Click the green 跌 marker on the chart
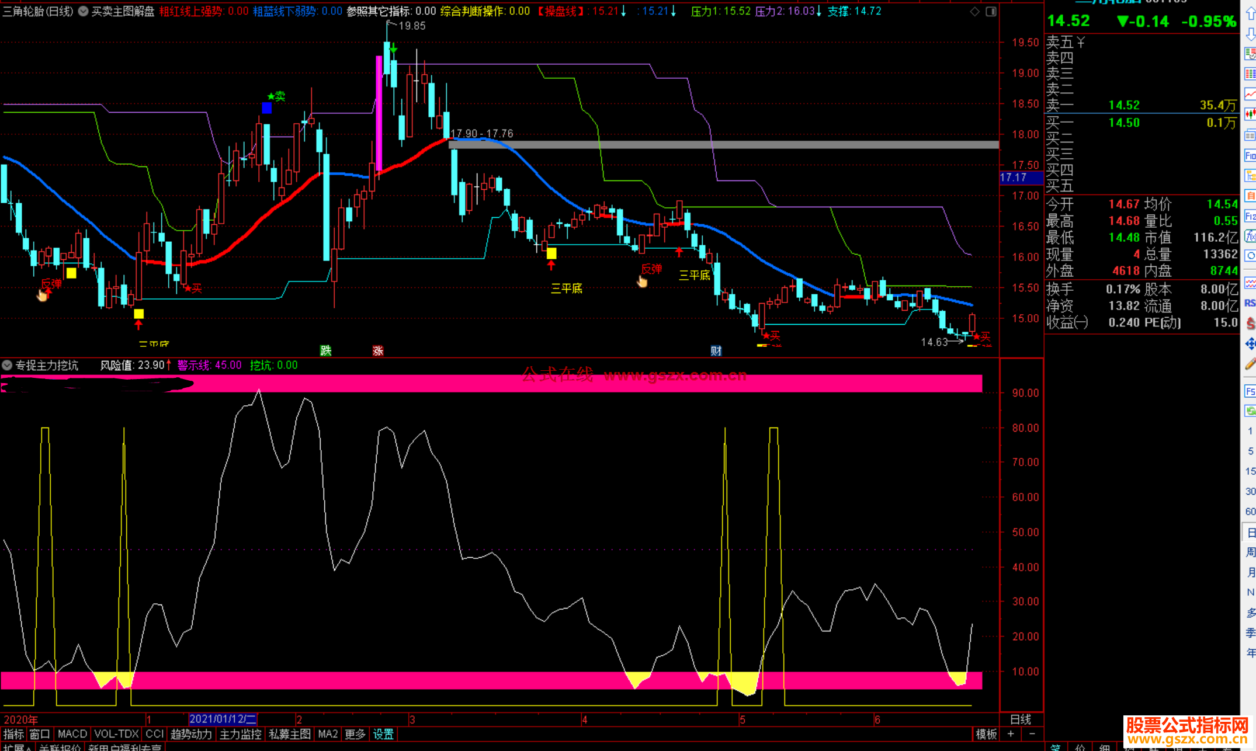 tap(326, 350)
